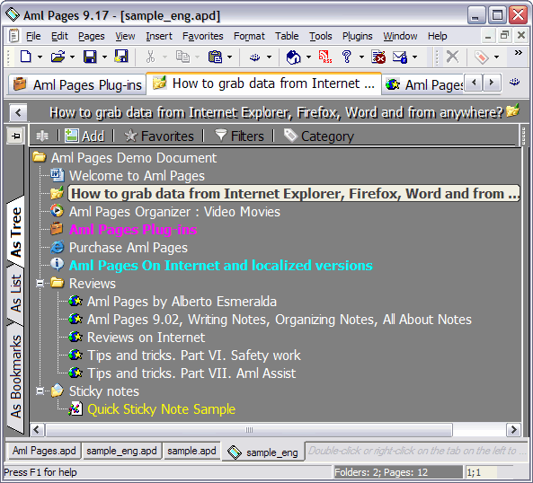Open dropdown arrow next to Open folder
533x483 pixels.
point(72,57)
